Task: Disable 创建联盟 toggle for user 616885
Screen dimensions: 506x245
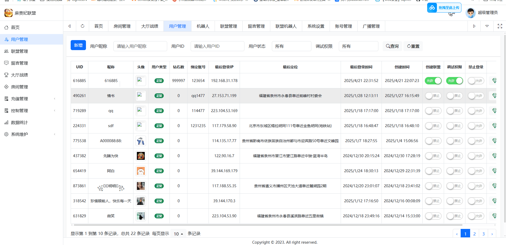Action: point(433,81)
